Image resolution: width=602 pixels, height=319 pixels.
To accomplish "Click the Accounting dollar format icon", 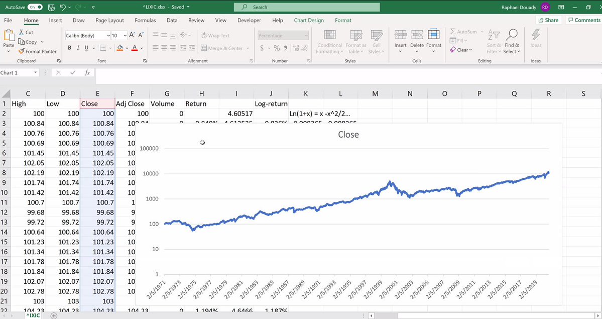I will click(262, 48).
